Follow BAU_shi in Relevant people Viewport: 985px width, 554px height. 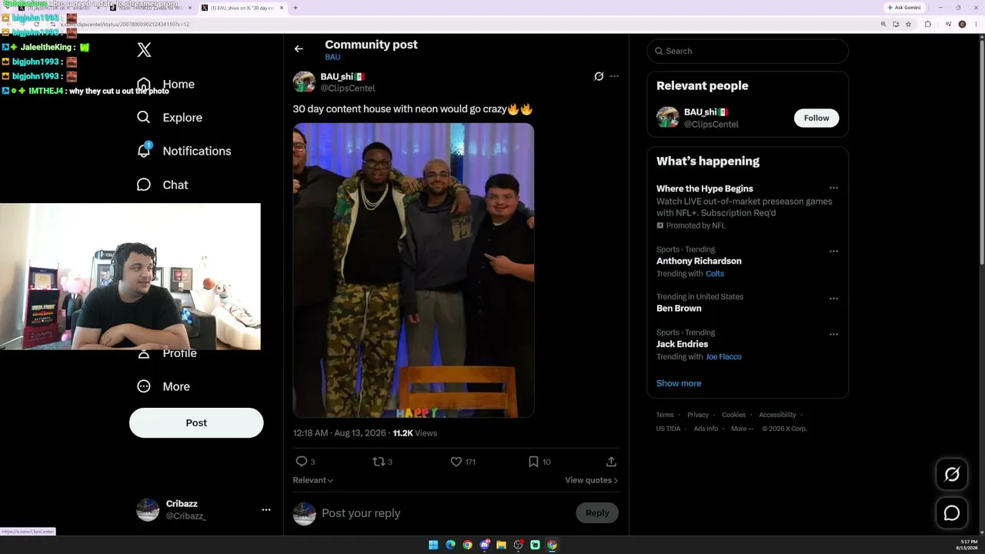[x=816, y=118]
